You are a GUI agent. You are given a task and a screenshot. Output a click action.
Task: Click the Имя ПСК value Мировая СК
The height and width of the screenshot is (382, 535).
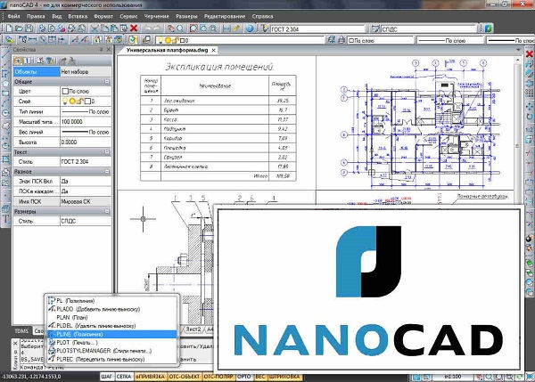pos(86,201)
